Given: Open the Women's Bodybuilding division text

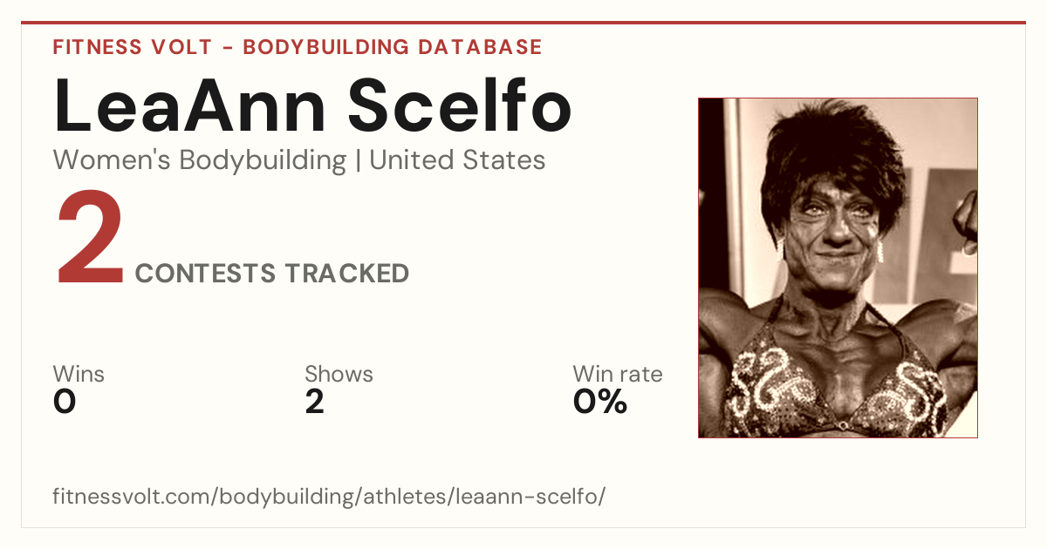Looking at the screenshot, I should pyautogui.click(x=200, y=160).
